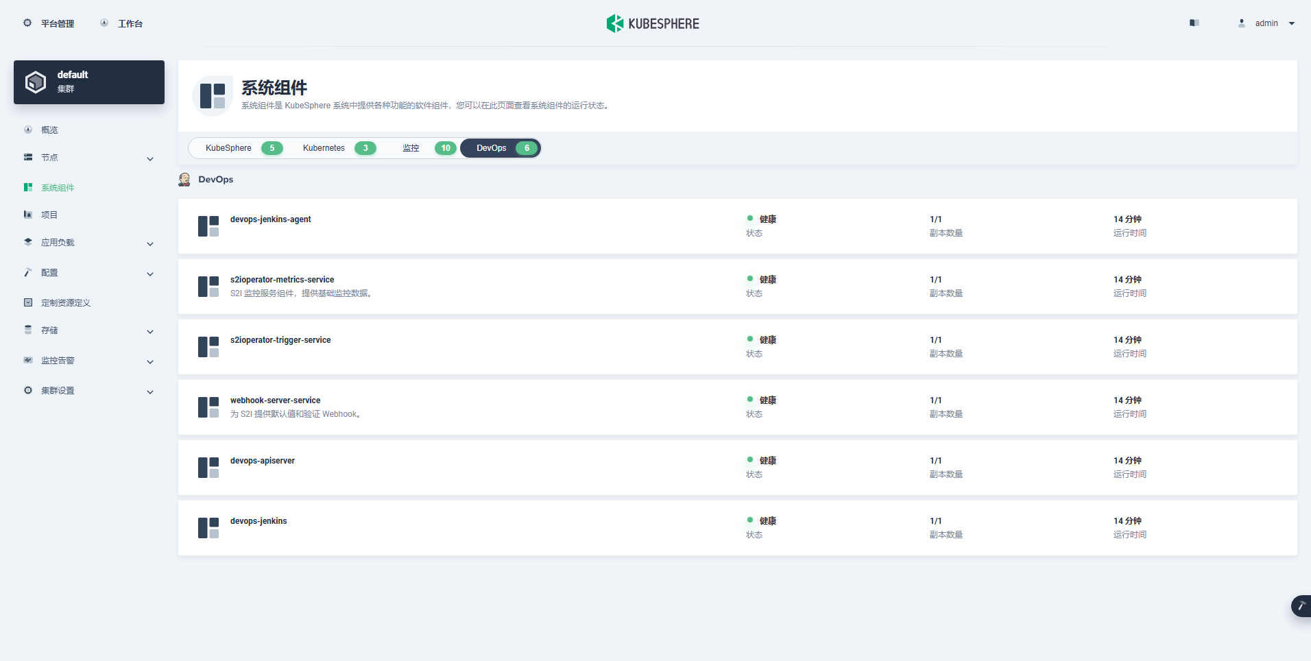Click the 健康 status of webhook-server-service
1311x661 pixels.
[x=768, y=400]
